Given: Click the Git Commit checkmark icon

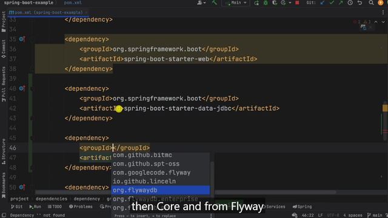Looking at the screenshot, I should [x=332, y=2].
